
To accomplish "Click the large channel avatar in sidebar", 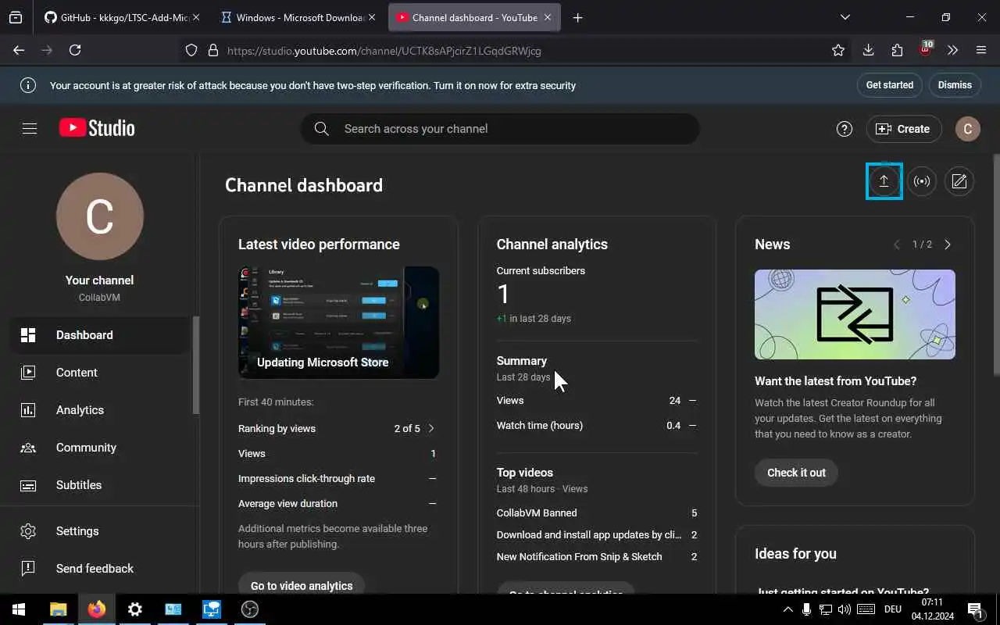I will point(100,216).
